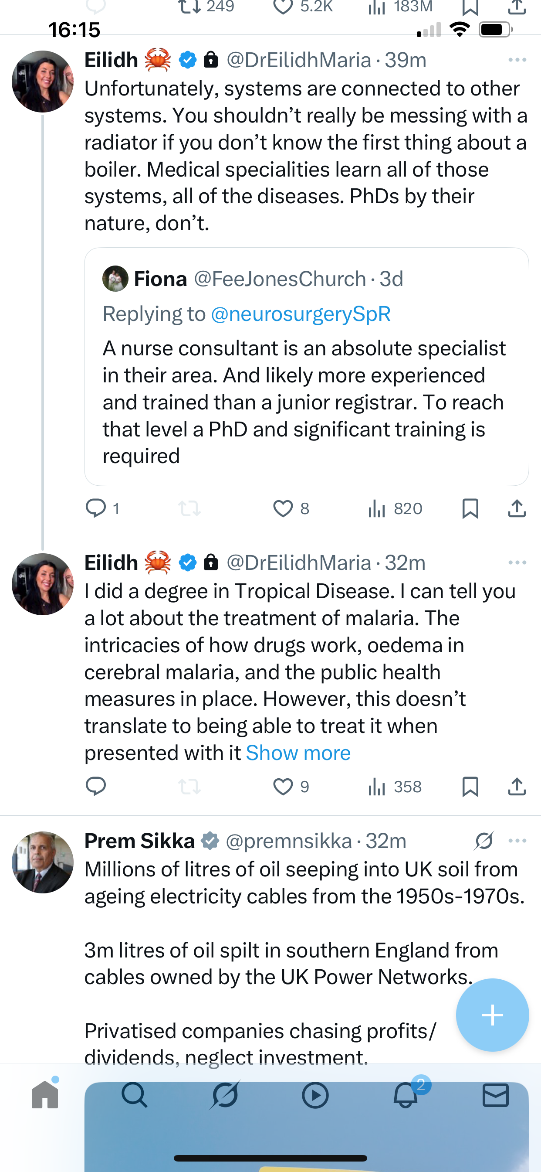
Task: Open the Notifications bell tab
Action: (x=406, y=1095)
